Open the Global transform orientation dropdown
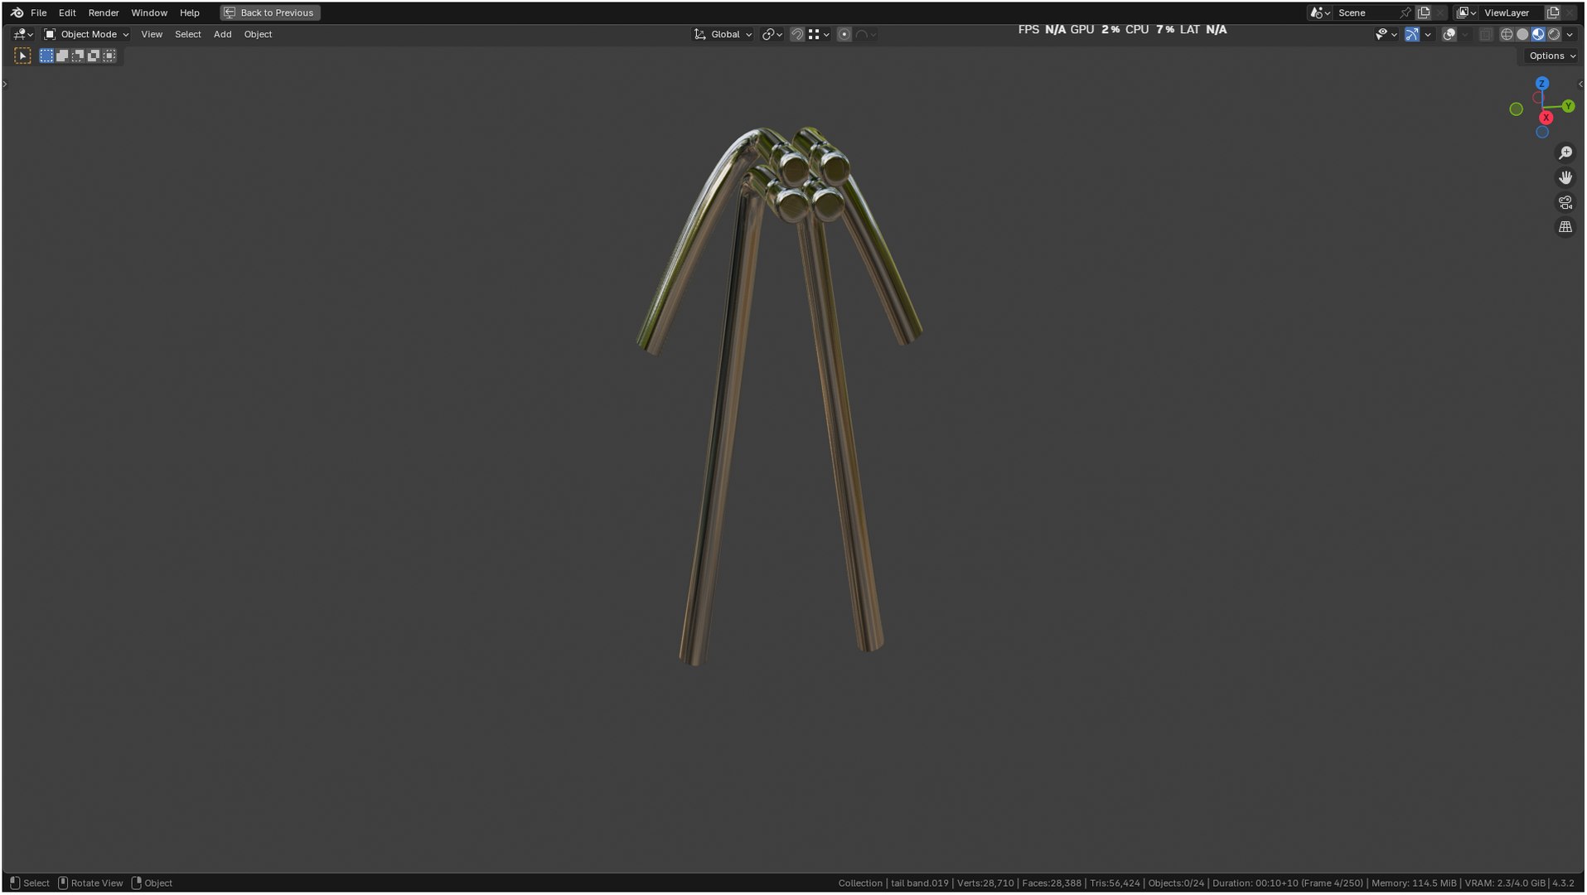This screenshot has width=1587, height=895. (723, 34)
